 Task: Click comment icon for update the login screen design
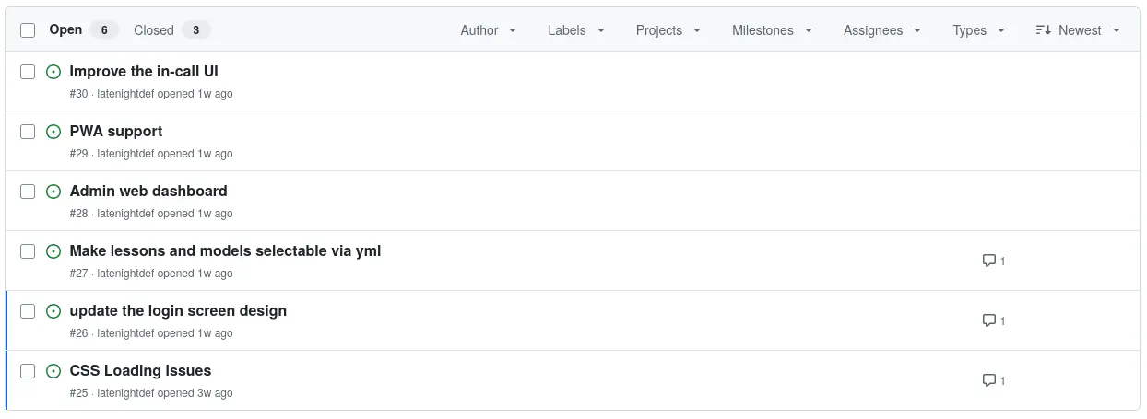989,320
